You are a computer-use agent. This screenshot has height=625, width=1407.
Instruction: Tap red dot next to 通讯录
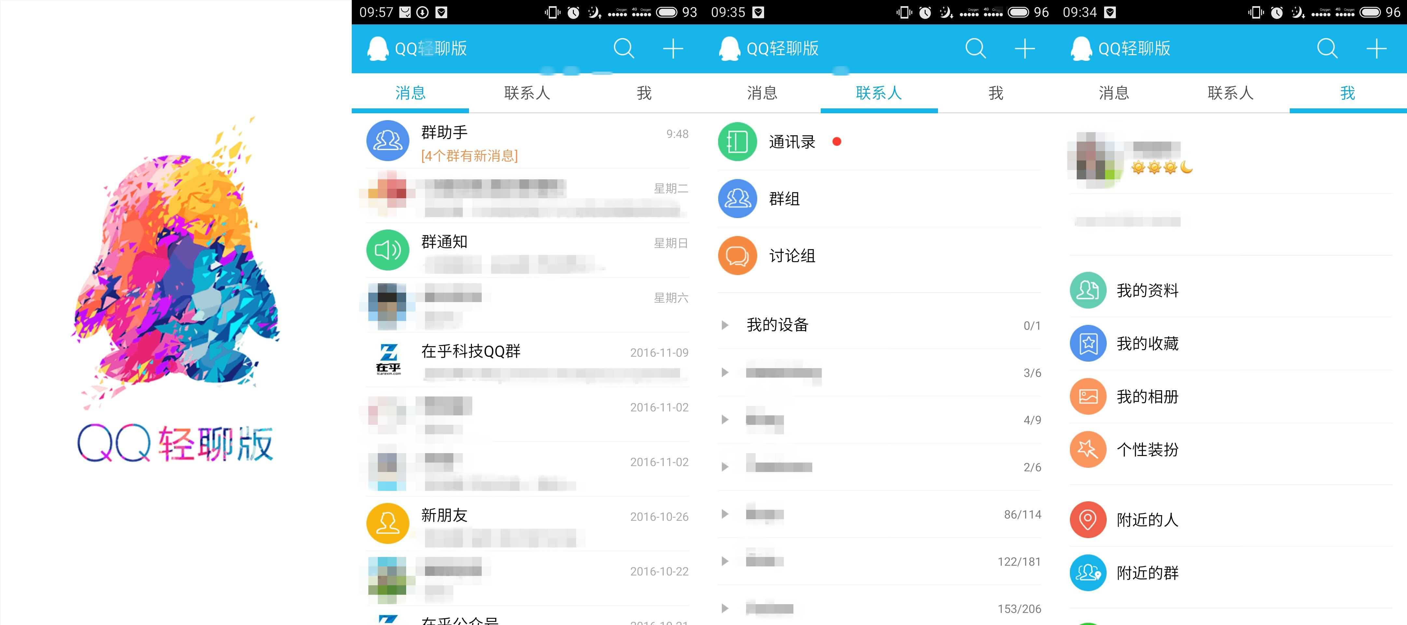(836, 142)
